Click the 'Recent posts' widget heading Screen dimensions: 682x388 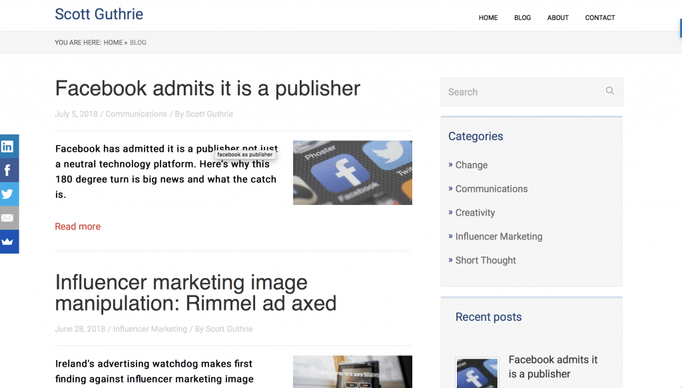pos(488,317)
